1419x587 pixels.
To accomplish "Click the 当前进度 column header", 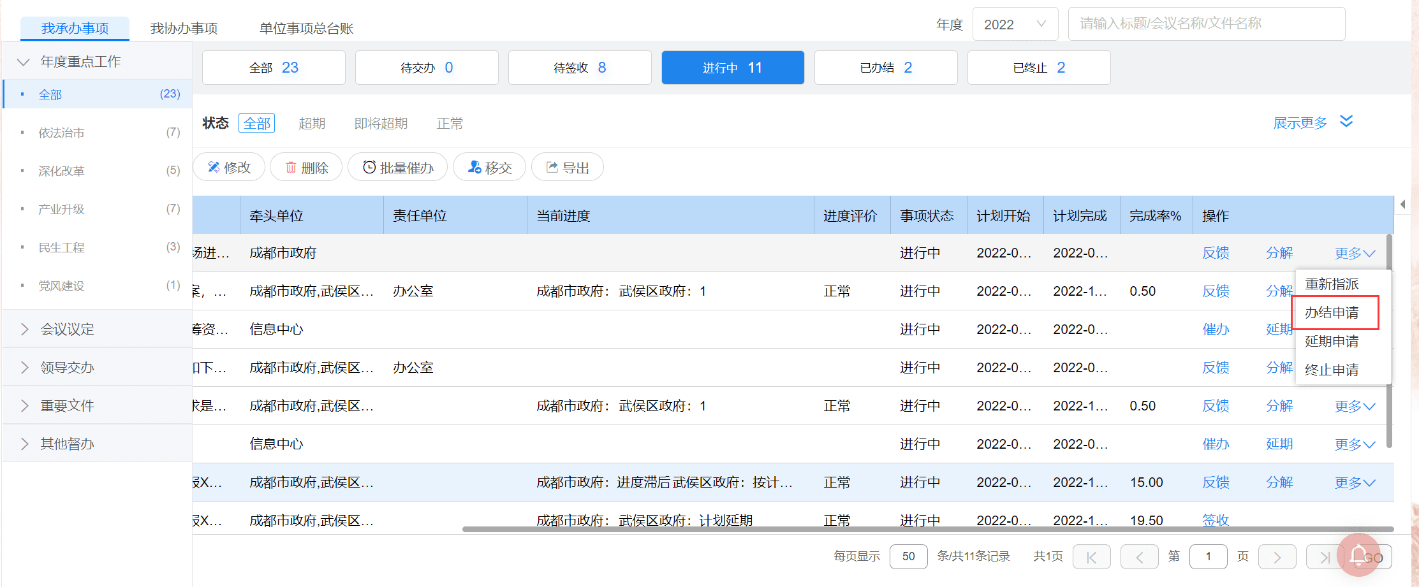I will (671, 215).
